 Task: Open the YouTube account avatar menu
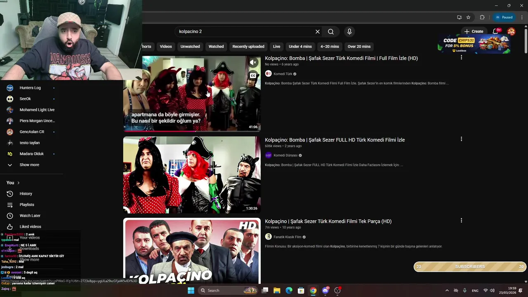pyautogui.click(x=511, y=31)
